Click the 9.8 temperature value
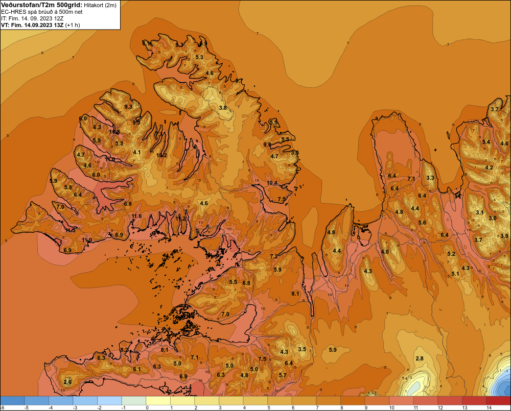Viewport: 511px width, 411px height. (267, 144)
